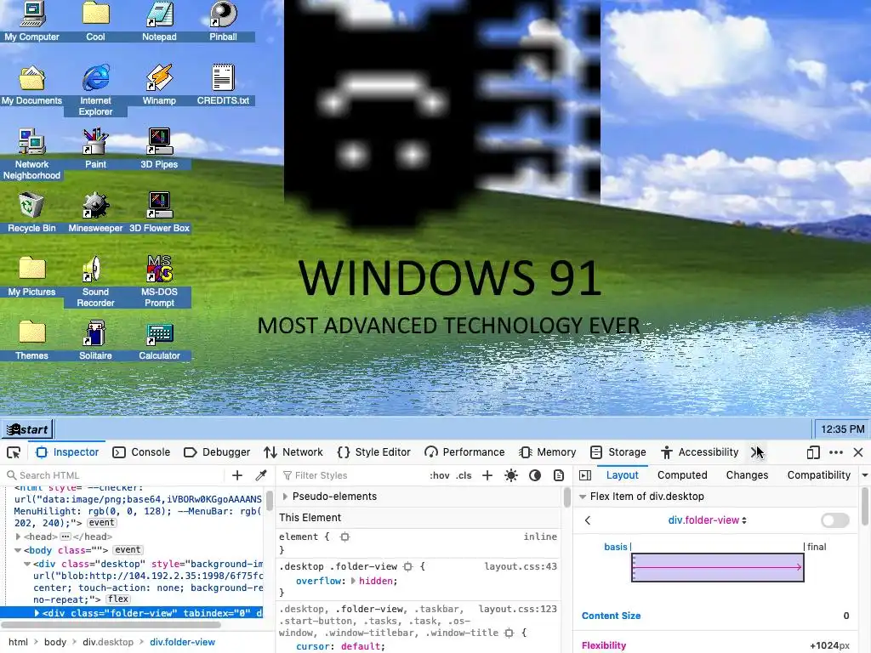Click the Filter Styles input
This screenshot has width=871, height=653.
[x=353, y=475]
